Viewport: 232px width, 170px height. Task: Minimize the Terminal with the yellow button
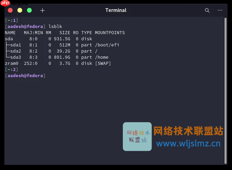tap(20, 10)
